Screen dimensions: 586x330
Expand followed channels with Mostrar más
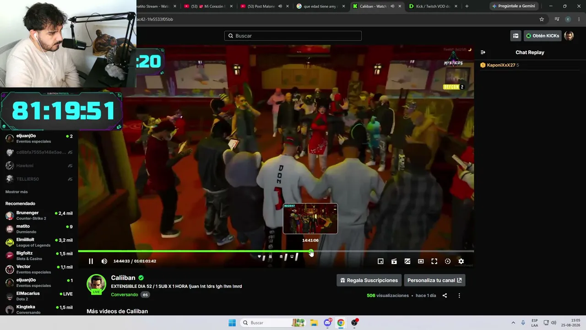[x=16, y=192]
